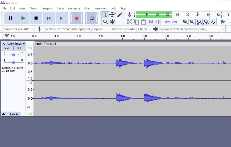Open the Effect menu

(x=87, y=8)
